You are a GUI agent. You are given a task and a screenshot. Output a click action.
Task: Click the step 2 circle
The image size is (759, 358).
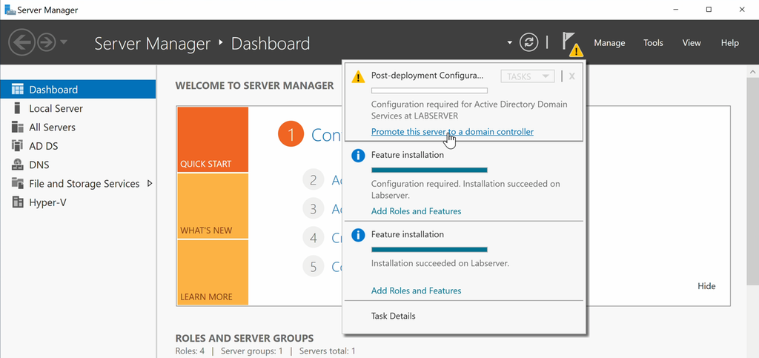(314, 180)
